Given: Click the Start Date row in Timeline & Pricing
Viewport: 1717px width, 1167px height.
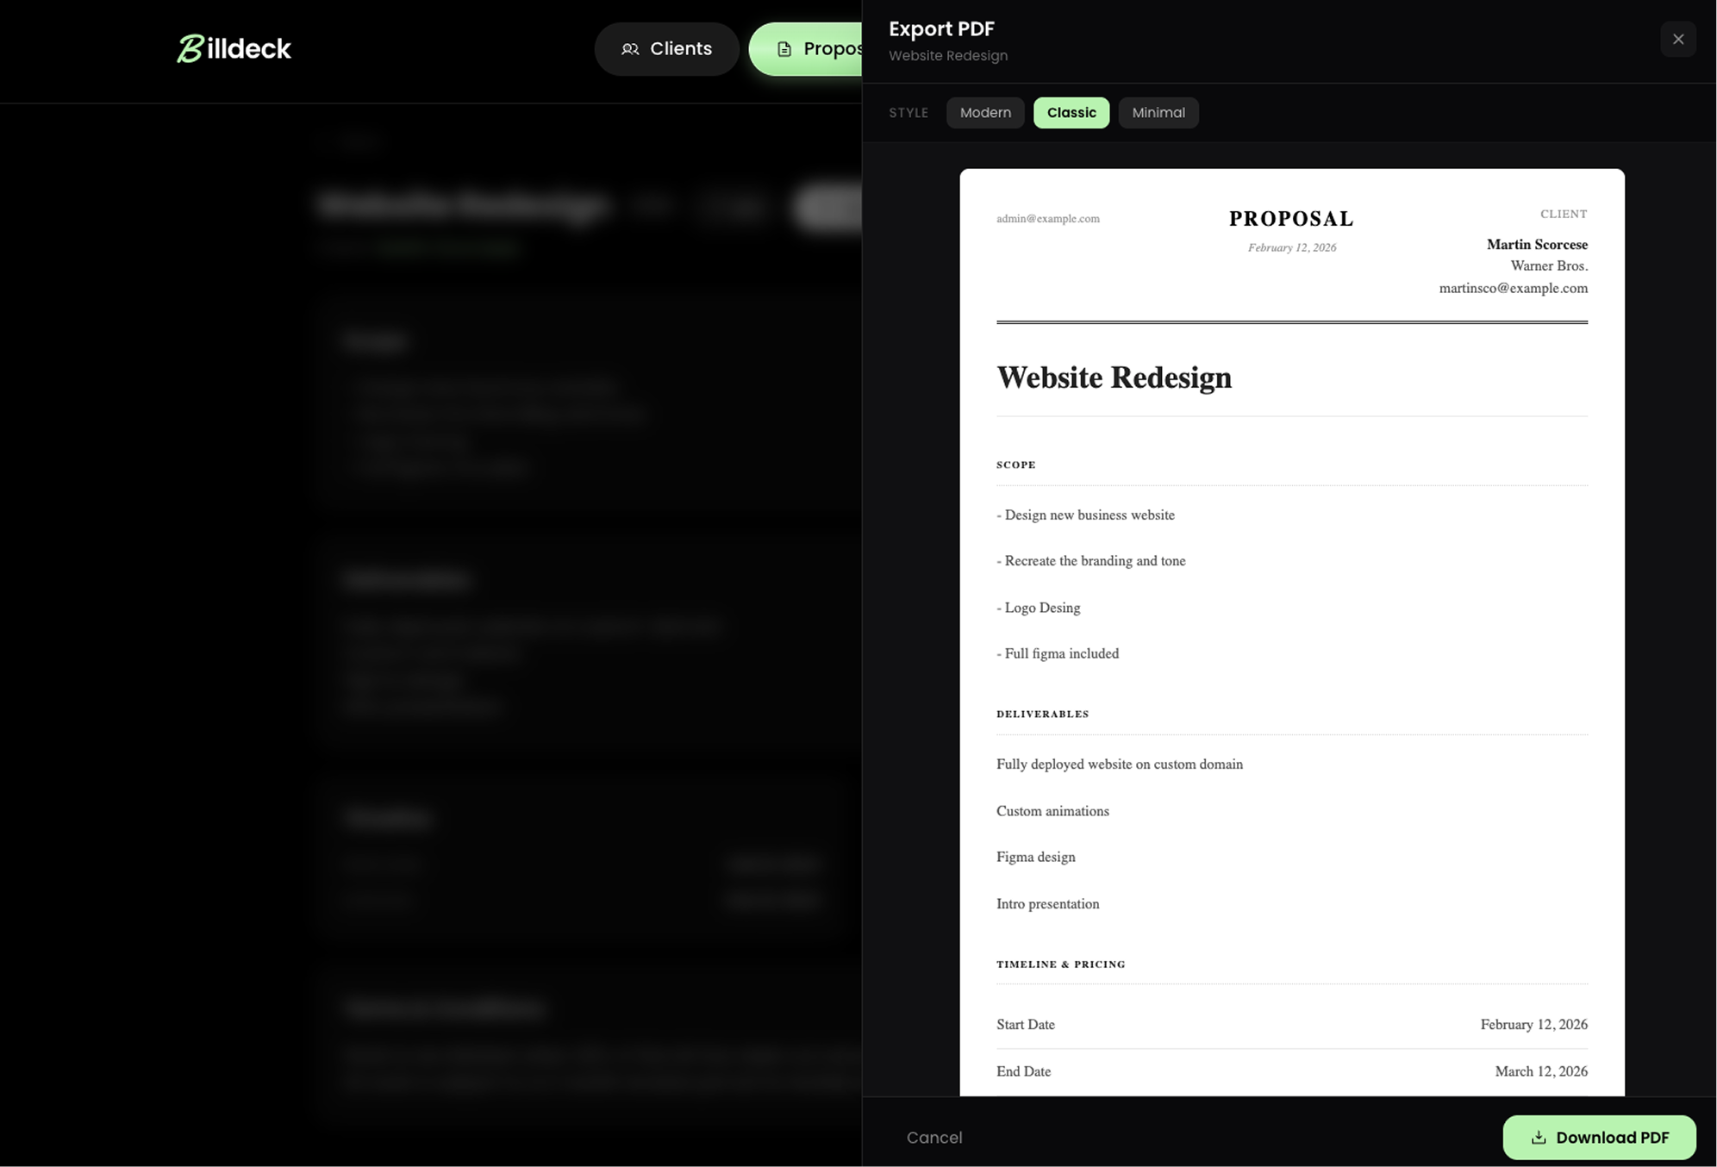Looking at the screenshot, I should 1025,1024.
